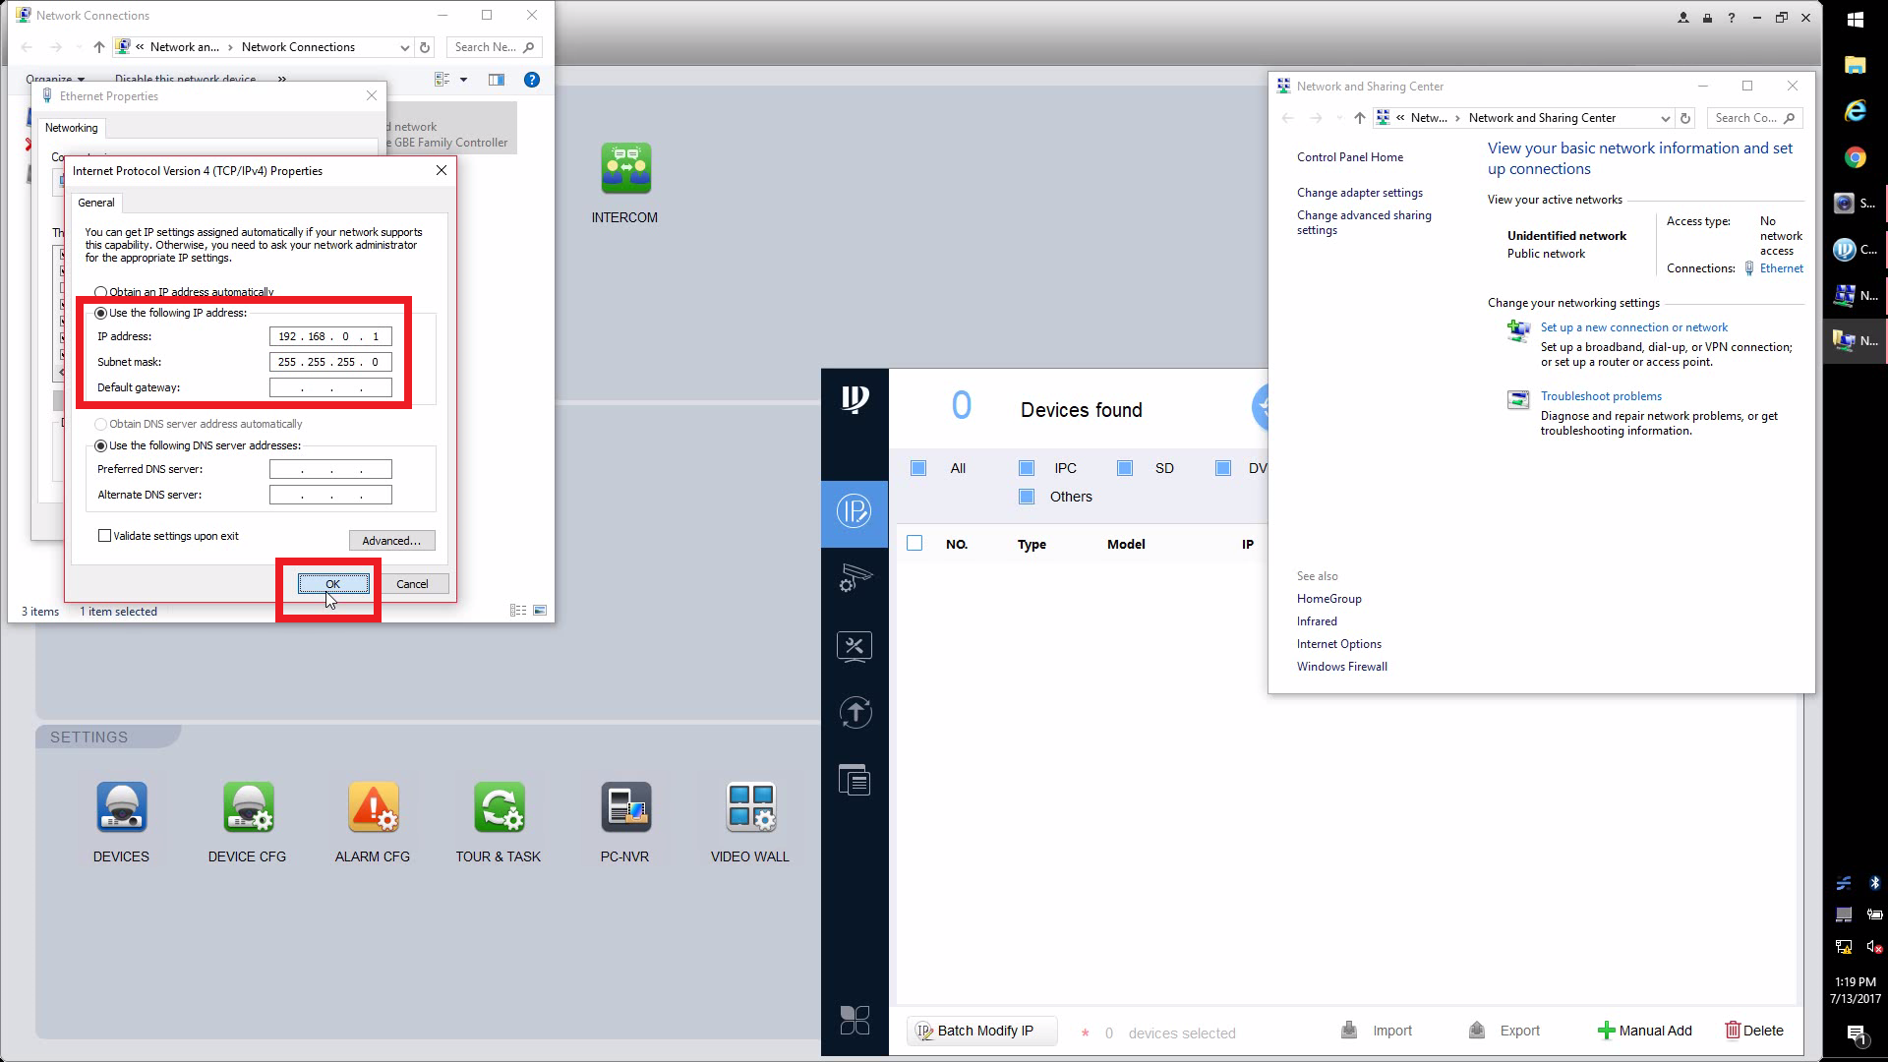Expand Network Connections address bar dropdown
Viewport: 1888px width, 1062px height.
click(x=404, y=47)
